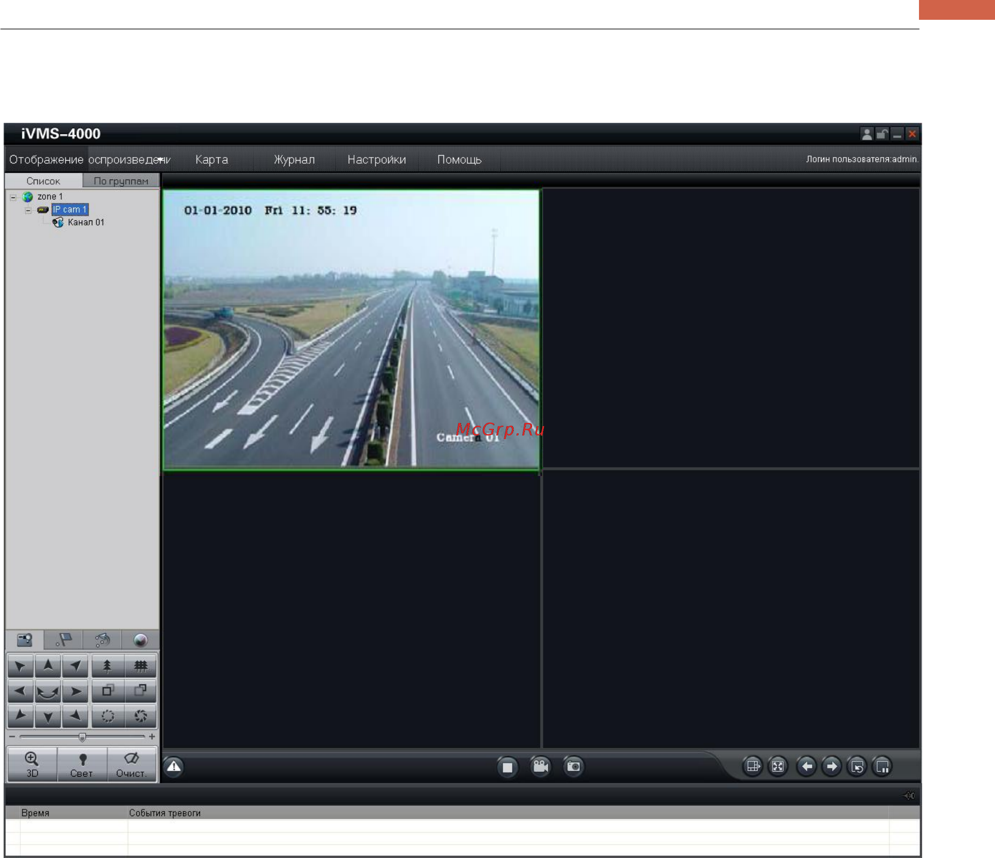Pause cycle play icon
995x858 pixels.
[883, 767]
